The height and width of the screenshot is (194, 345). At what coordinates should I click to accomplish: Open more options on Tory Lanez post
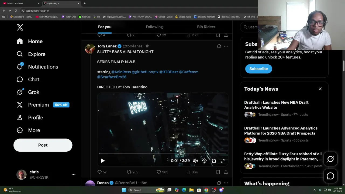[226, 46]
